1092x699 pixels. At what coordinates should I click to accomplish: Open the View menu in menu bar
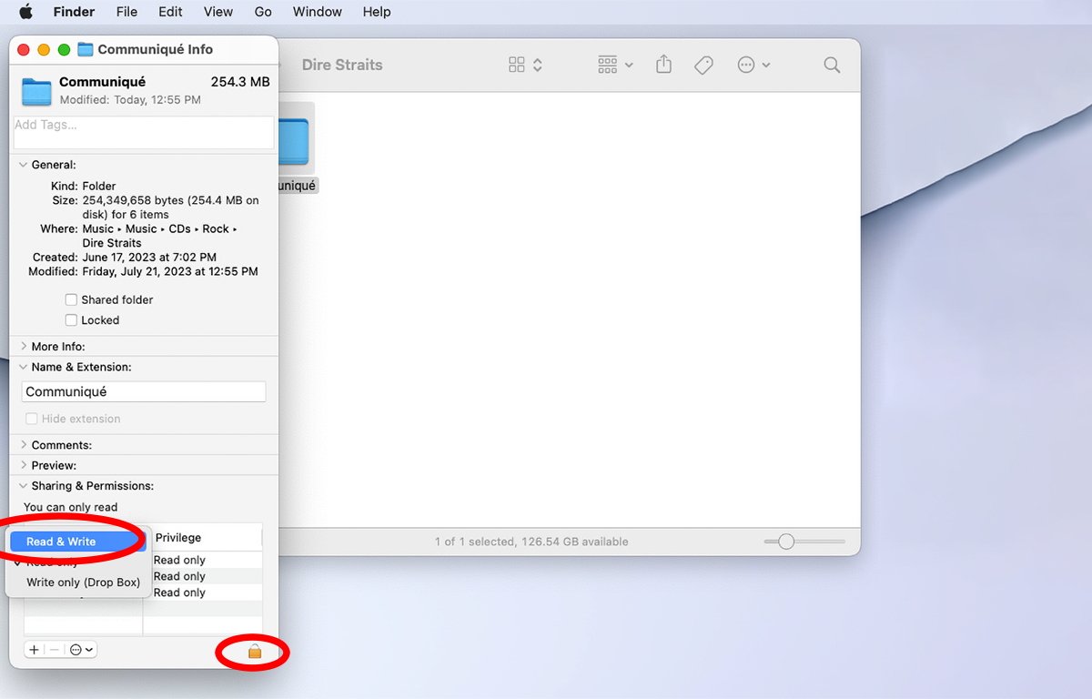217,12
